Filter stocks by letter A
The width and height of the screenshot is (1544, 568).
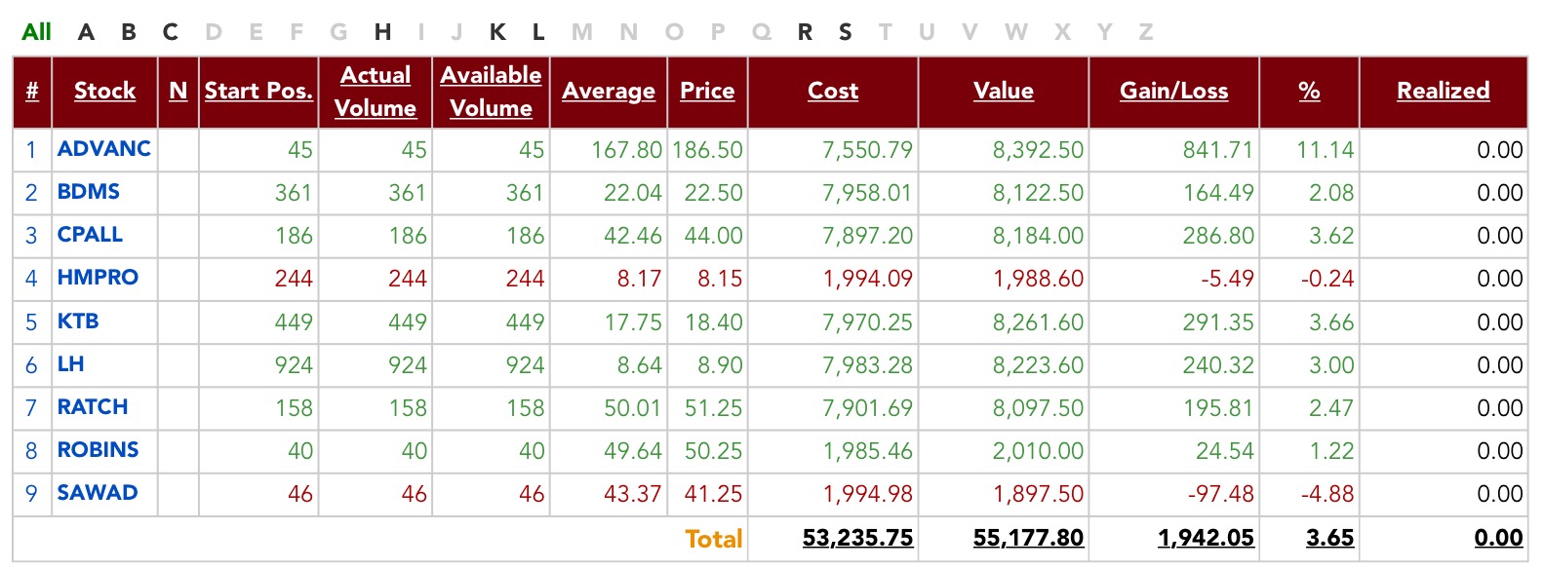point(87,32)
